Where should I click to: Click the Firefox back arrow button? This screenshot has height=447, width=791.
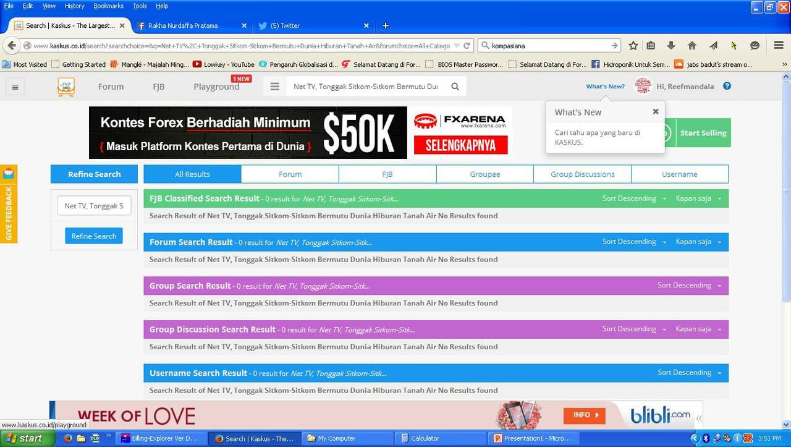pos(11,45)
